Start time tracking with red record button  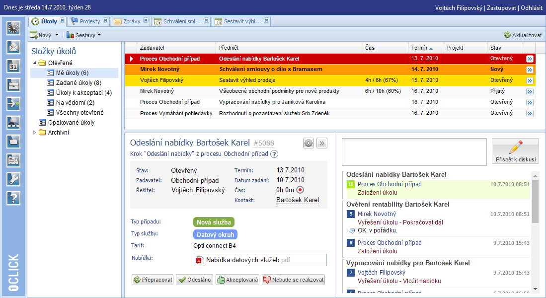tap(300, 190)
